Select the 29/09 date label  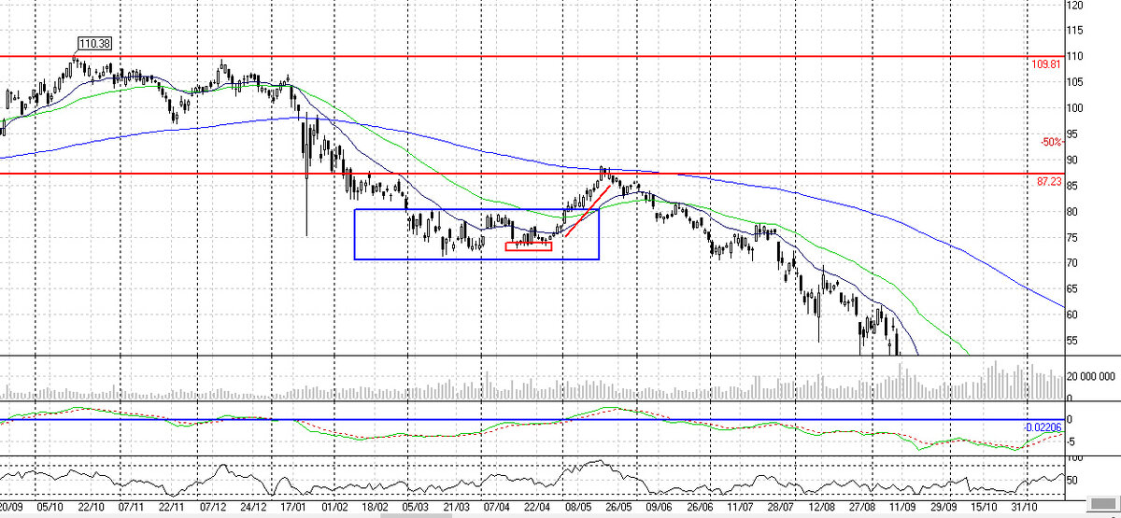[944, 508]
